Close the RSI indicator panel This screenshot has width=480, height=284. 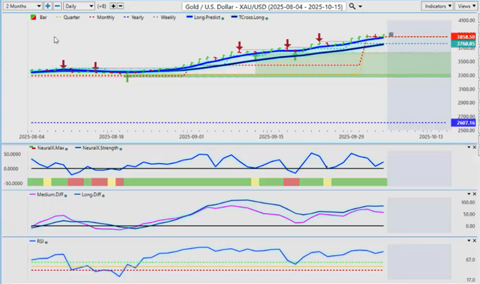(x=475, y=240)
